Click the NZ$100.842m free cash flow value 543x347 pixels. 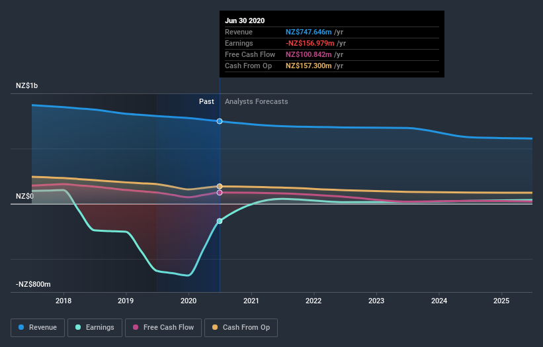[309, 54]
